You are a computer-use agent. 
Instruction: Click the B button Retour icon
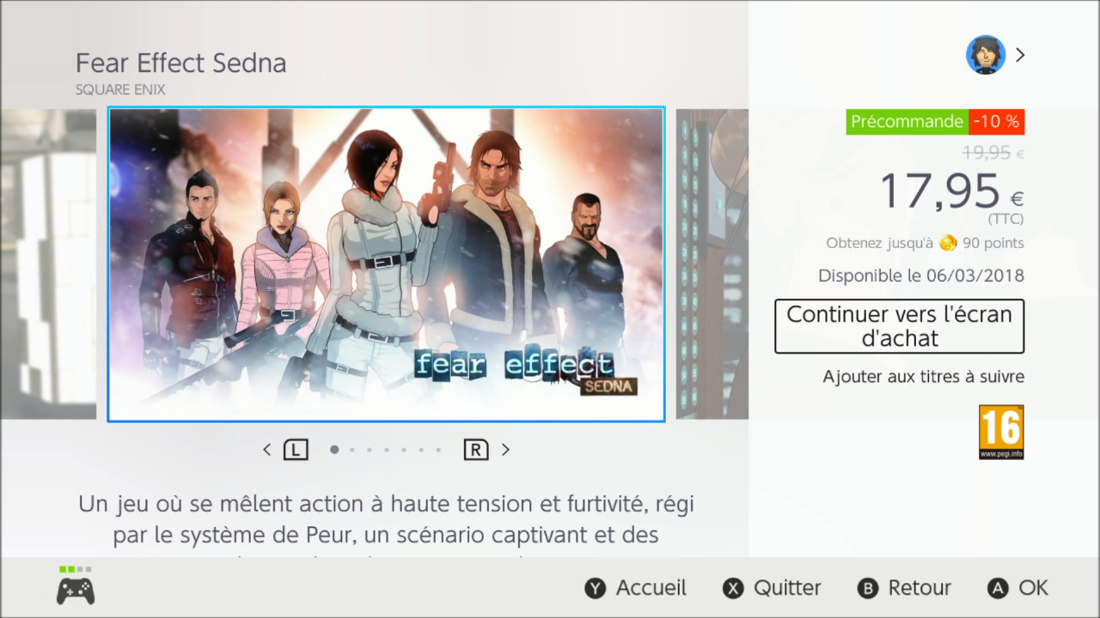pos(868,588)
